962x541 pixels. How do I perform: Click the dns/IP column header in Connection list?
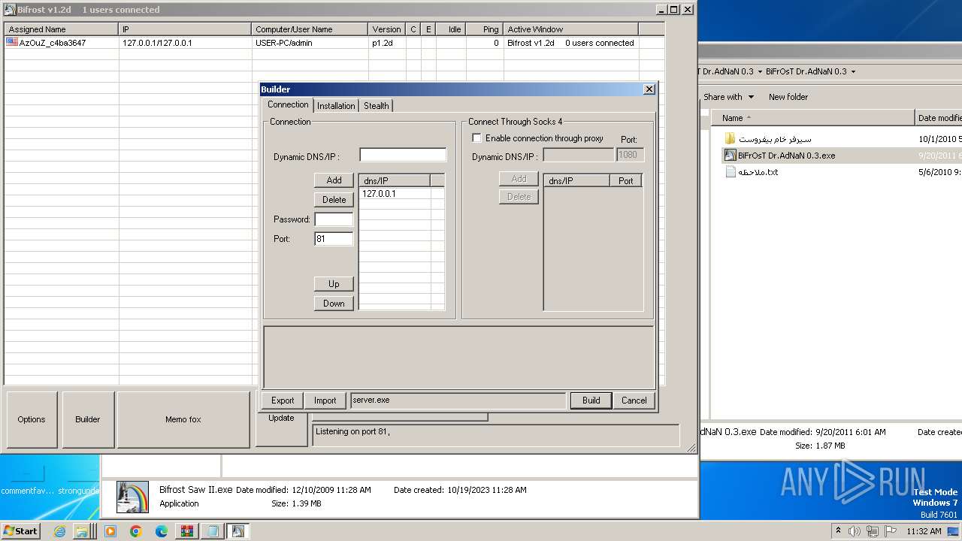click(x=395, y=180)
